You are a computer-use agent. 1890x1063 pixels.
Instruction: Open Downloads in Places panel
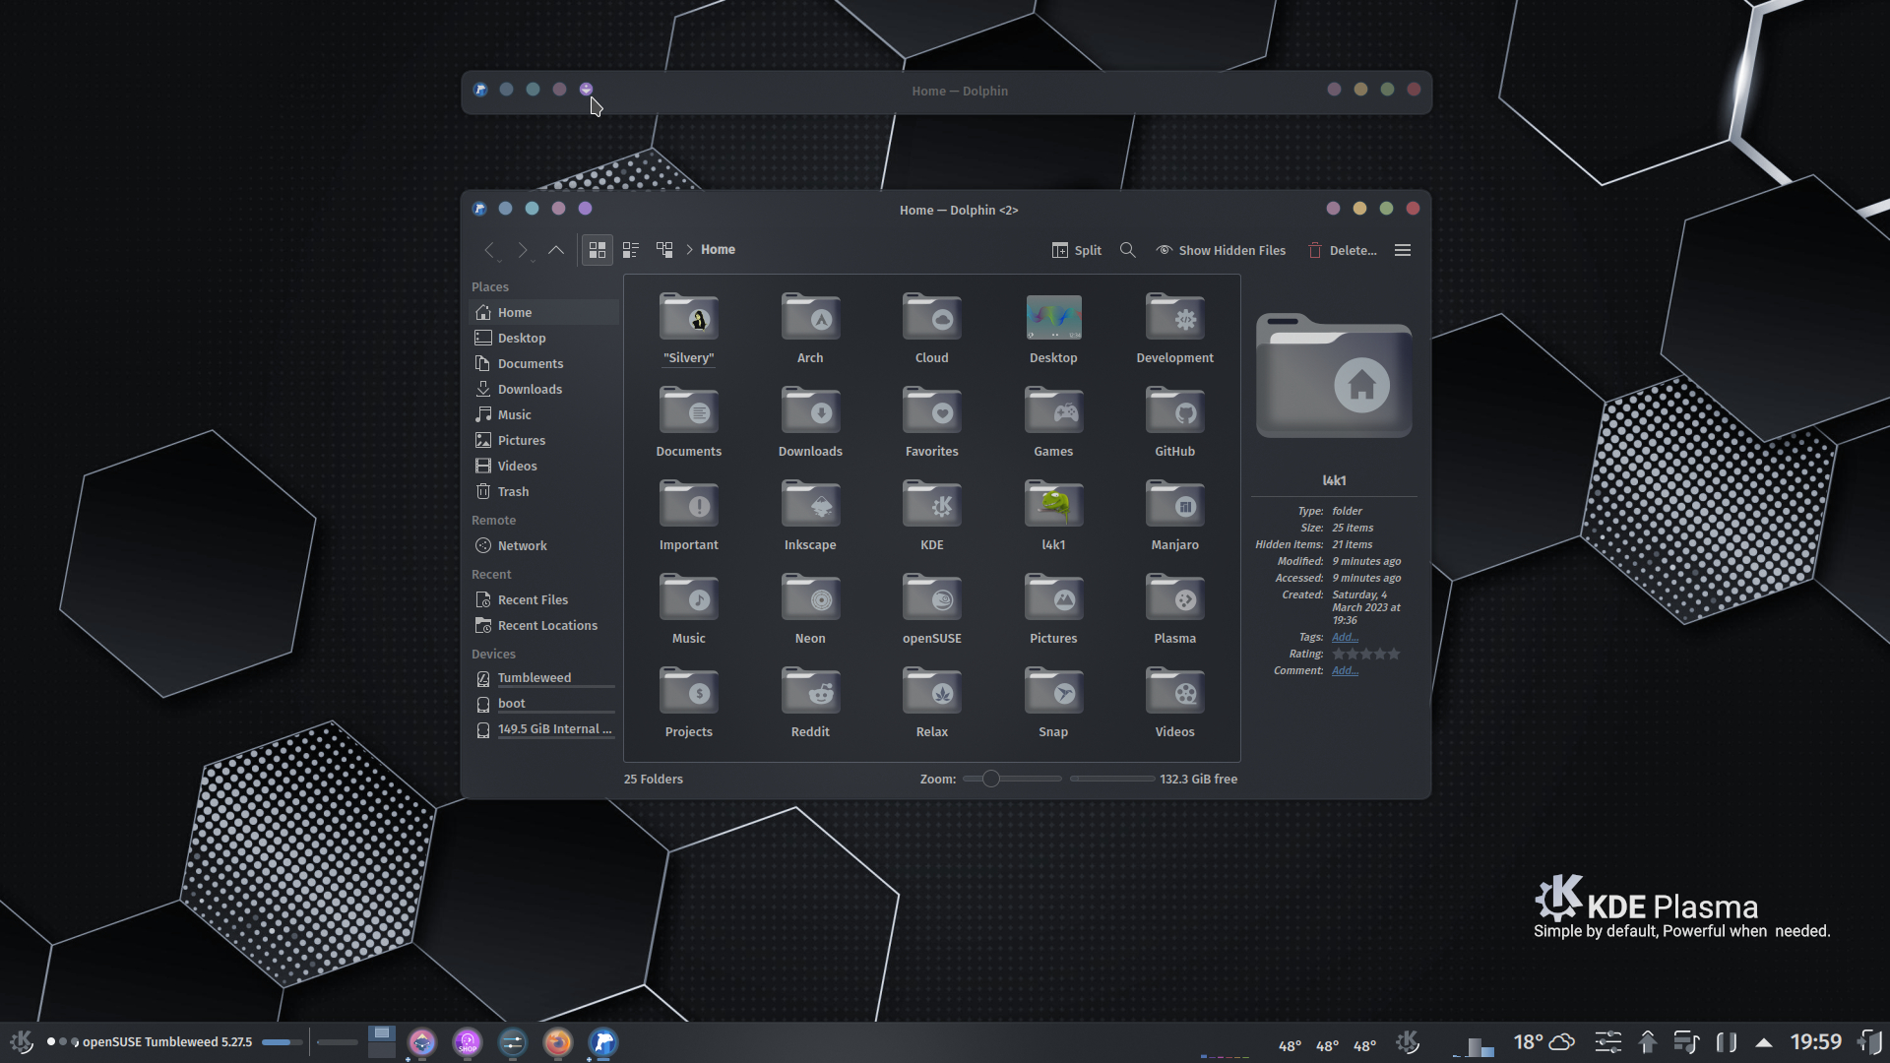[x=545, y=389]
